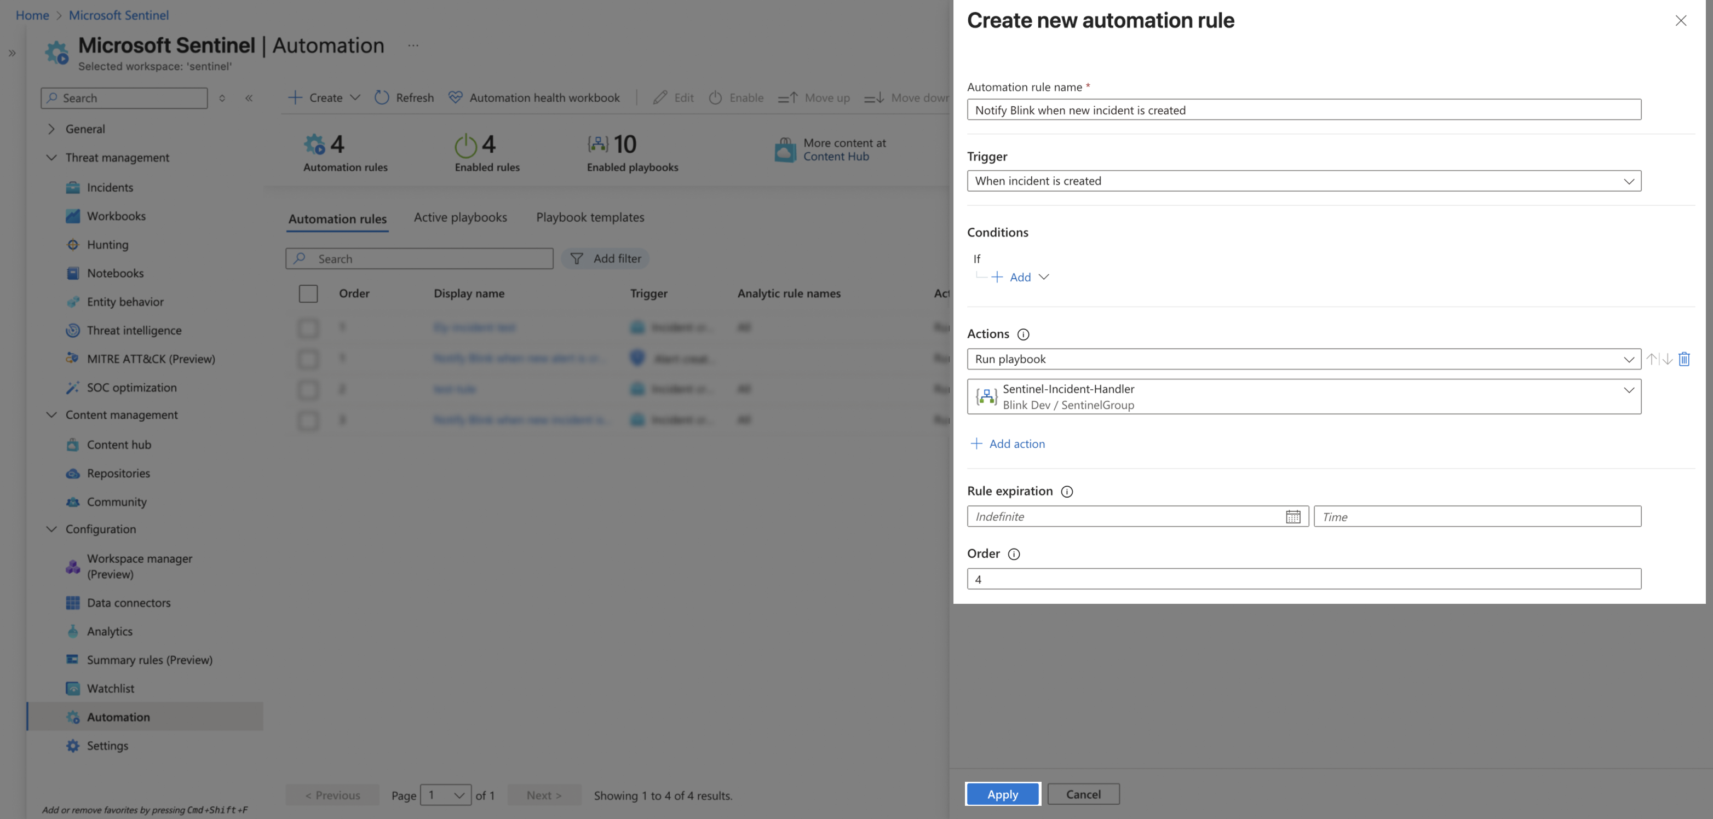
Task: Open the Sentinel-Incident-Handler playbook dropdown
Action: click(1303, 396)
